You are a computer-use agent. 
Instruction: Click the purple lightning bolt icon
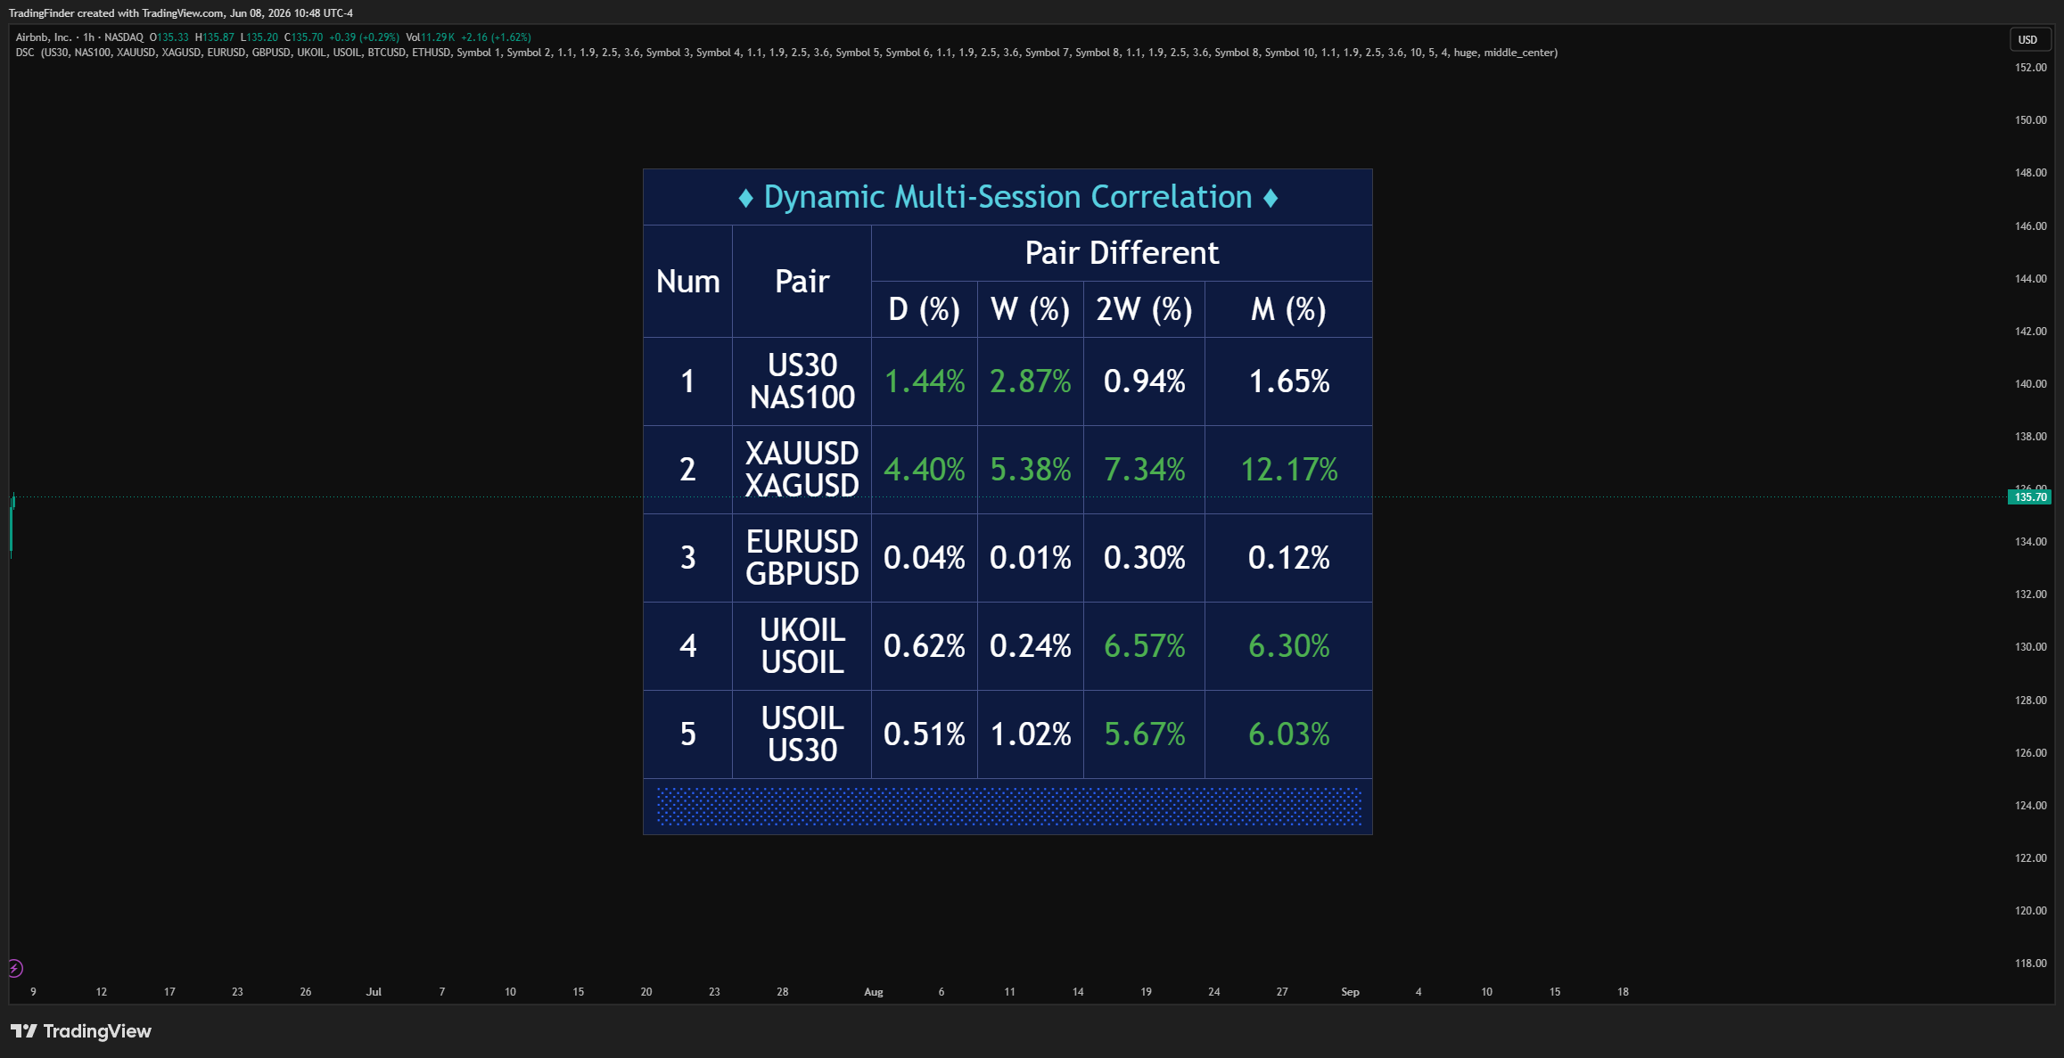point(15,968)
